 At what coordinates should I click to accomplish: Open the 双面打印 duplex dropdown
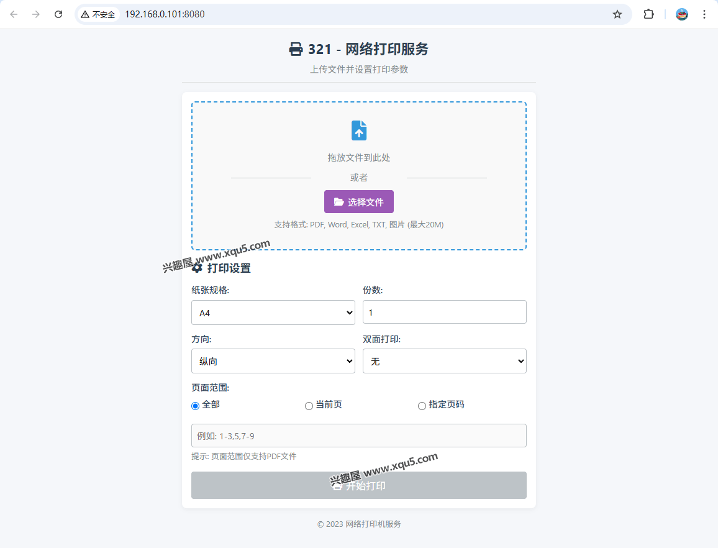(444, 361)
